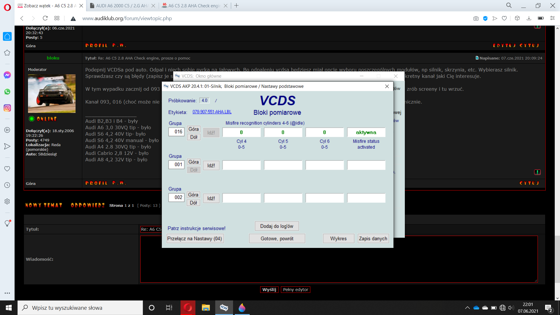Screen dimensions: 560x315
Task: Open Instagram in Opera sidebar
Action: [x=7, y=108]
